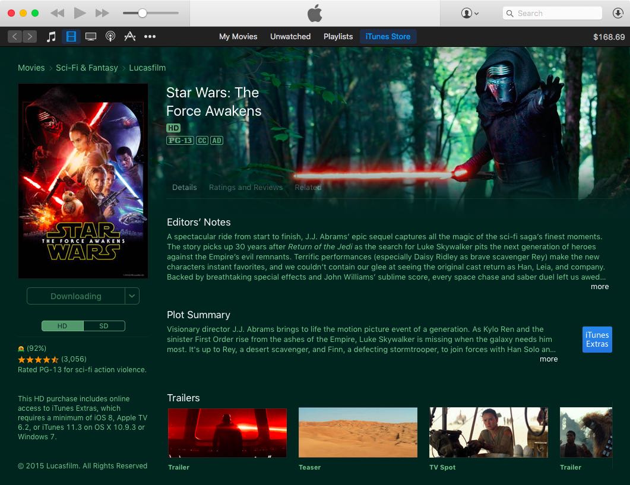Go to Movies breadcrumb

[x=31, y=68]
